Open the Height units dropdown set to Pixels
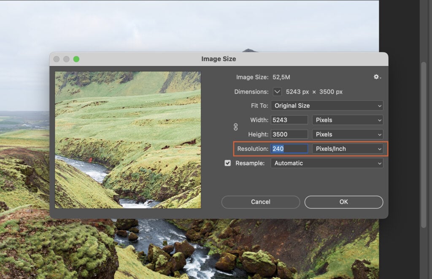 coord(347,134)
